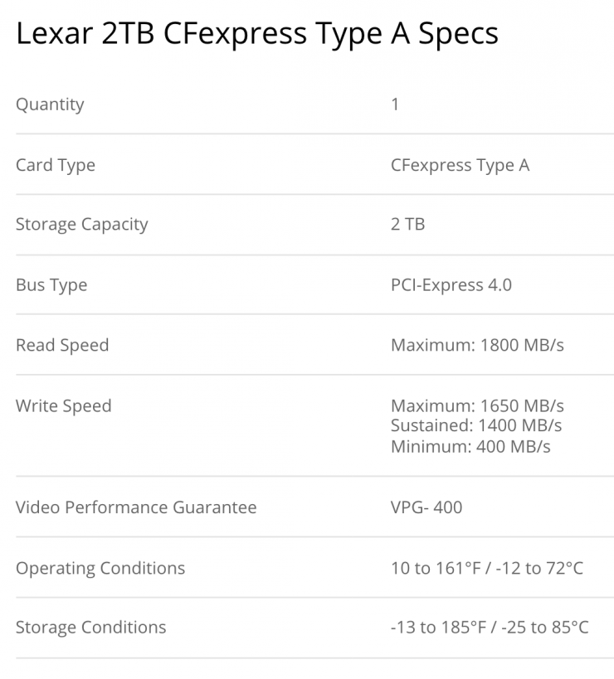
Task: Click the Write Speed label
Action: pyautogui.click(x=63, y=406)
